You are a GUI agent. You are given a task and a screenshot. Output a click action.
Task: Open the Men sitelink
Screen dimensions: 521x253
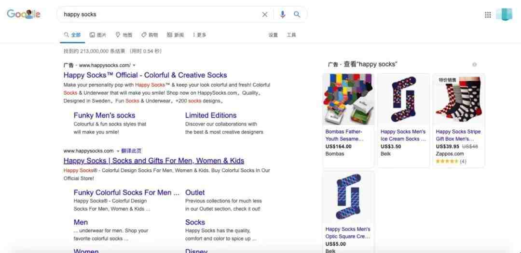81,222
